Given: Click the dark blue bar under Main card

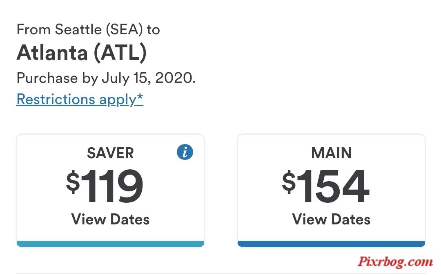Looking at the screenshot, I should coord(331,244).
